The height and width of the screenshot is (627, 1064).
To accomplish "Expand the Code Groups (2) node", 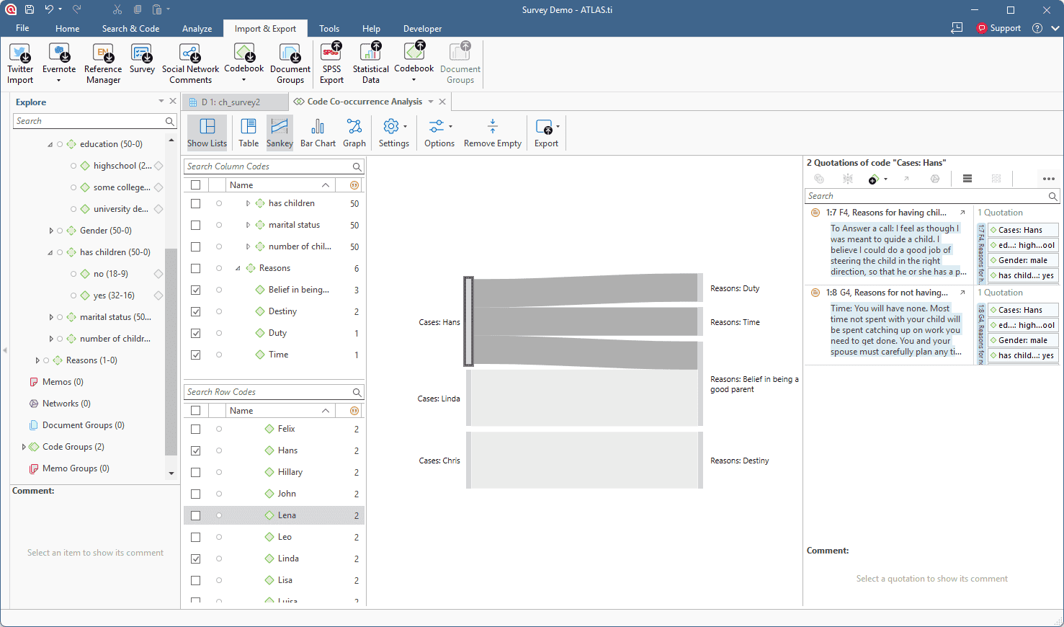I will pyautogui.click(x=24, y=447).
